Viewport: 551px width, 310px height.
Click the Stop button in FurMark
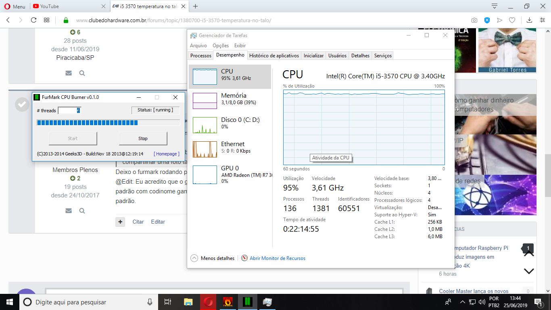coord(143,138)
